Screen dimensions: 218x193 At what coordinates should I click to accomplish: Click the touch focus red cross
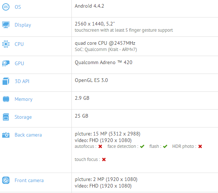click(104, 159)
